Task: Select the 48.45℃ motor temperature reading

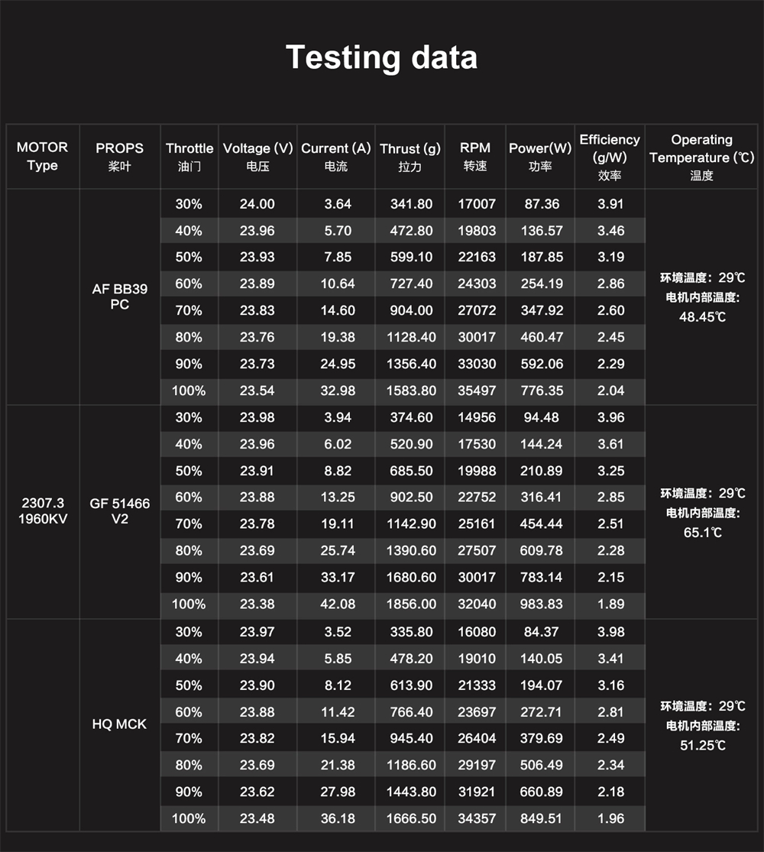Action: pos(701,317)
